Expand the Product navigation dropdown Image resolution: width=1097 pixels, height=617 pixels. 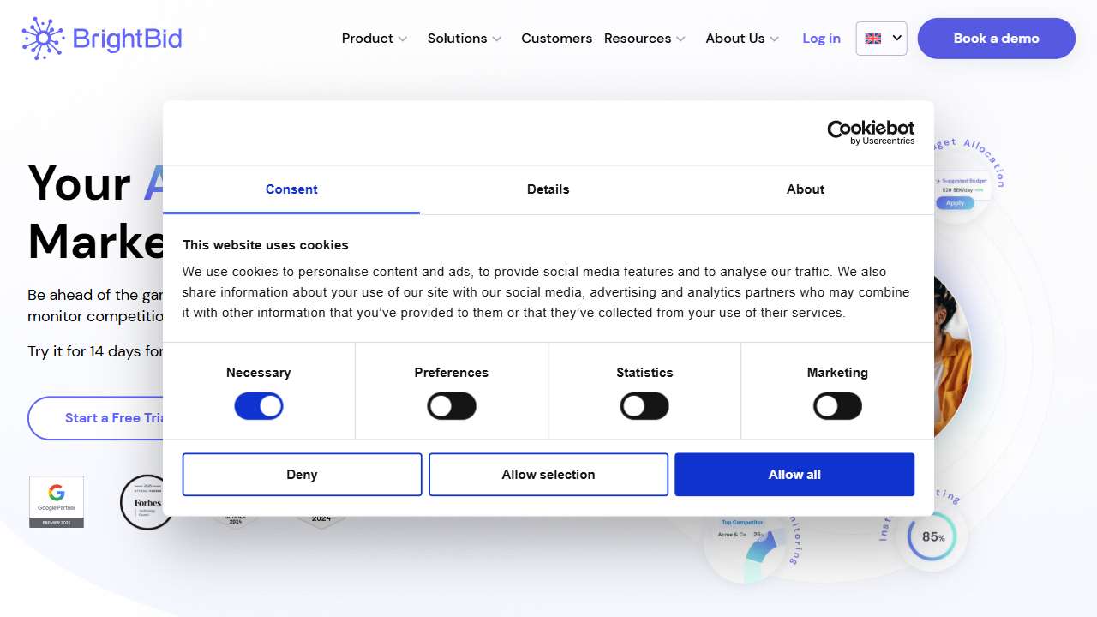(x=375, y=39)
